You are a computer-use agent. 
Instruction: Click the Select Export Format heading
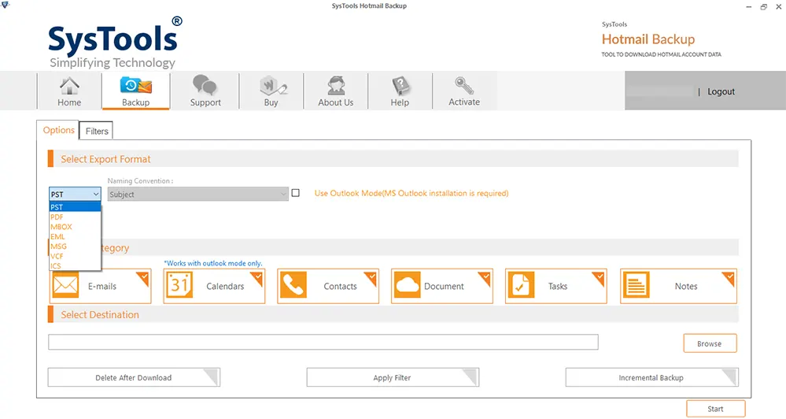pyautogui.click(x=105, y=159)
